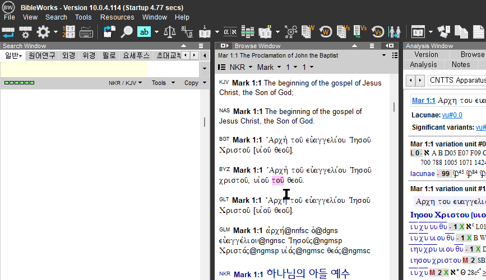Image resolution: width=486 pixels, height=280 pixels.
Task: Open dropdown arrow next to lexicon book icon
Action: tap(217, 32)
